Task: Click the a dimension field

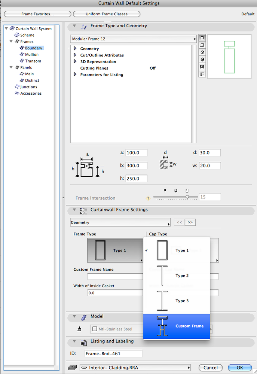Action: coord(137,153)
